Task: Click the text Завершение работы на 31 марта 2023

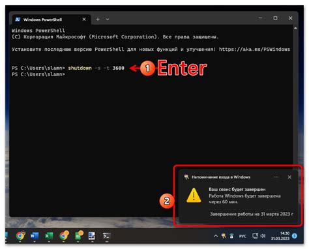Action: (252, 214)
